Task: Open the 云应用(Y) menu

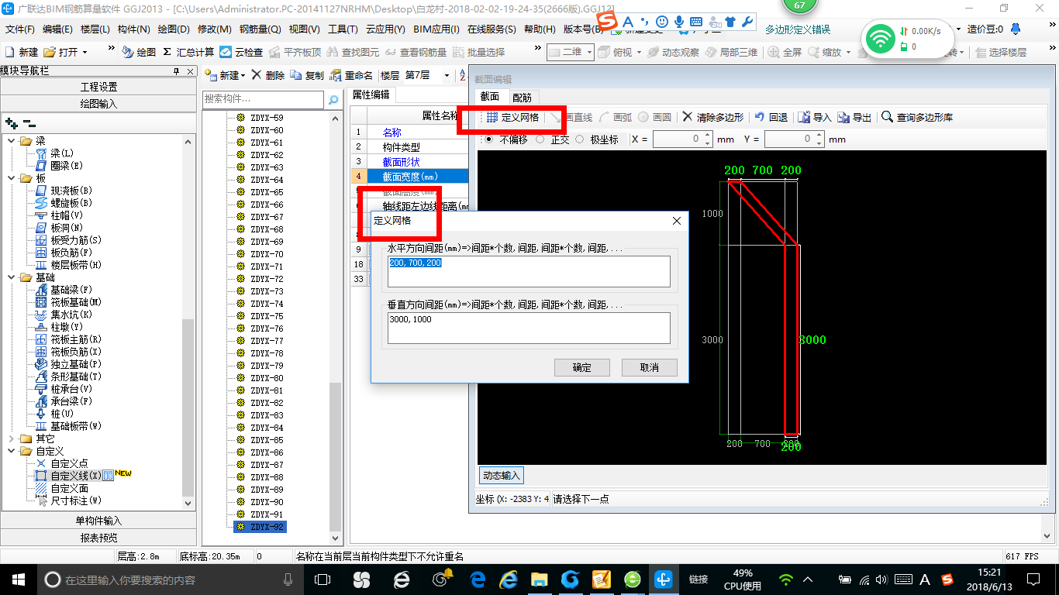Action: pyautogui.click(x=385, y=29)
